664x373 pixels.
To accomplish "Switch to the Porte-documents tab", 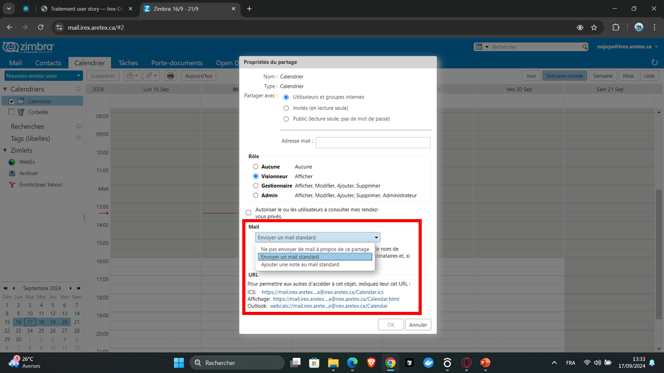I will pos(176,63).
